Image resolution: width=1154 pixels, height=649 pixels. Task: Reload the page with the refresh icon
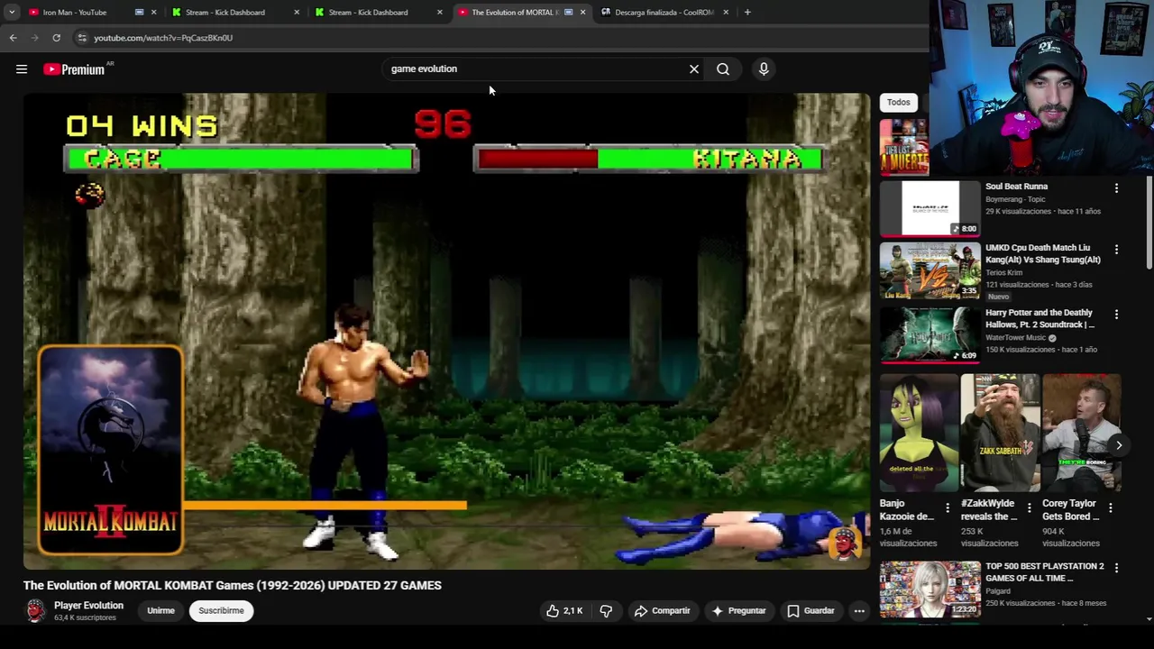(x=56, y=38)
